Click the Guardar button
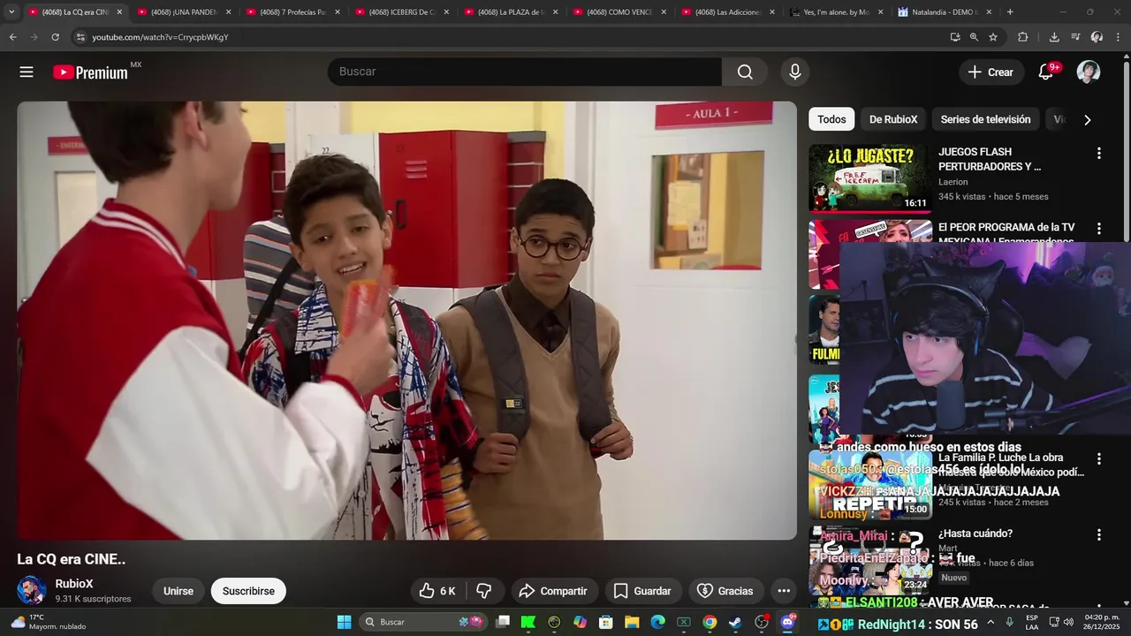Image resolution: width=1131 pixels, height=636 pixels. [642, 591]
